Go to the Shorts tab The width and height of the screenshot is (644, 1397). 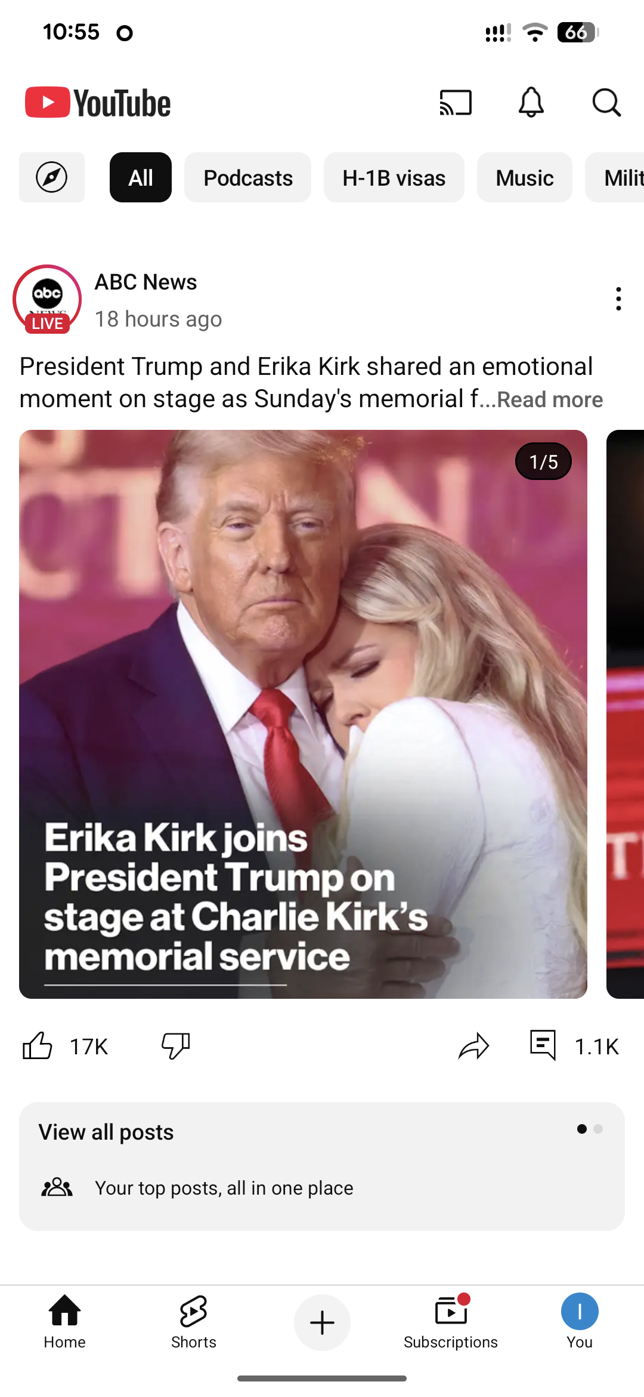coord(194,1322)
